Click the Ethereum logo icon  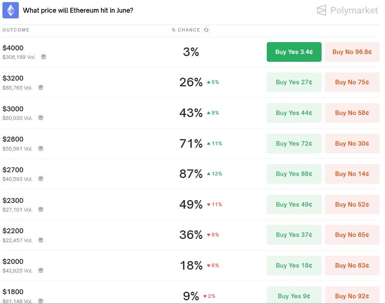tap(11, 10)
